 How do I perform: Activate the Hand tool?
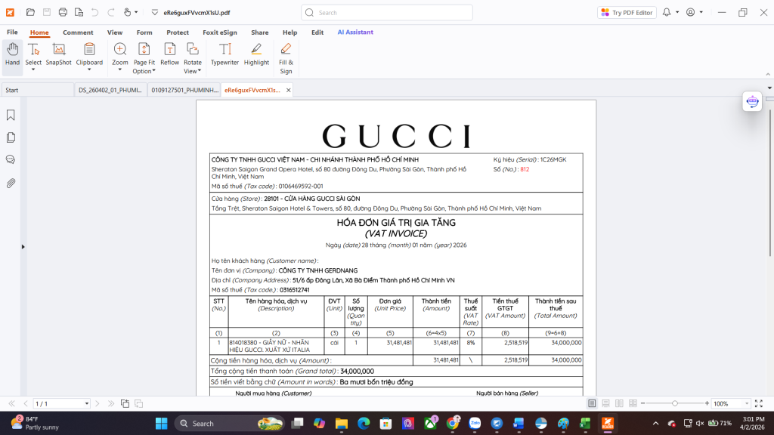point(12,54)
